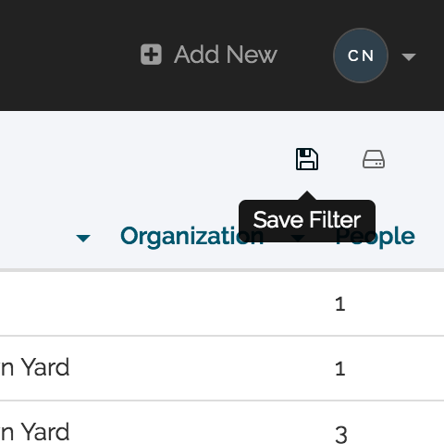Sort by the Organization column header
This screenshot has width=444, height=444.
click(x=191, y=237)
